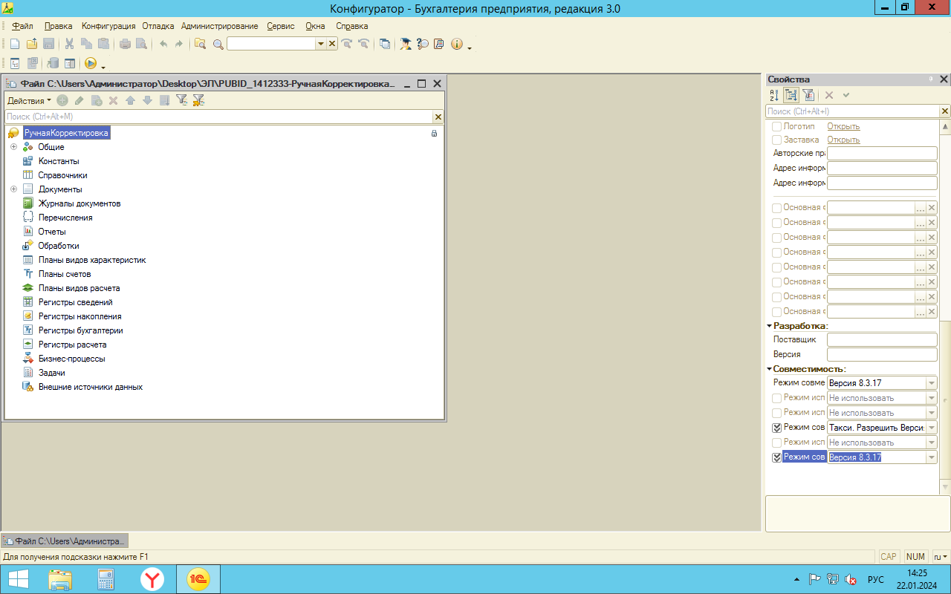Open the Администрирование menu
This screenshot has width=951, height=594.
click(220, 26)
